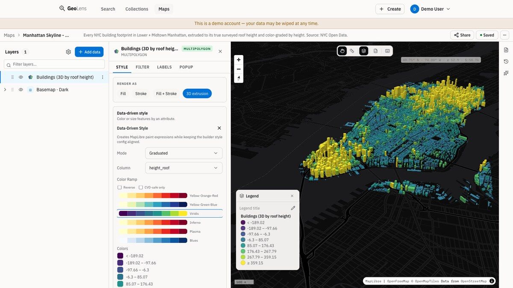
Task: Open the keyboard shortcuts tool in map toolbar
Action: (387, 51)
